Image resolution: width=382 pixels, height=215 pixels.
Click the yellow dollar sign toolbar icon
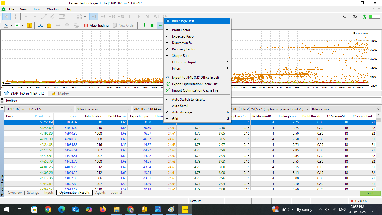point(29,25)
